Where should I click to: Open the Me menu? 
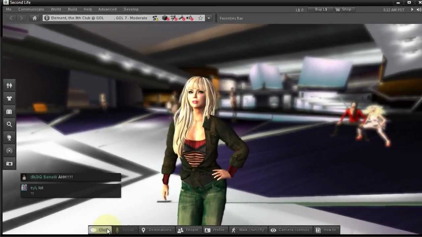click(9, 9)
